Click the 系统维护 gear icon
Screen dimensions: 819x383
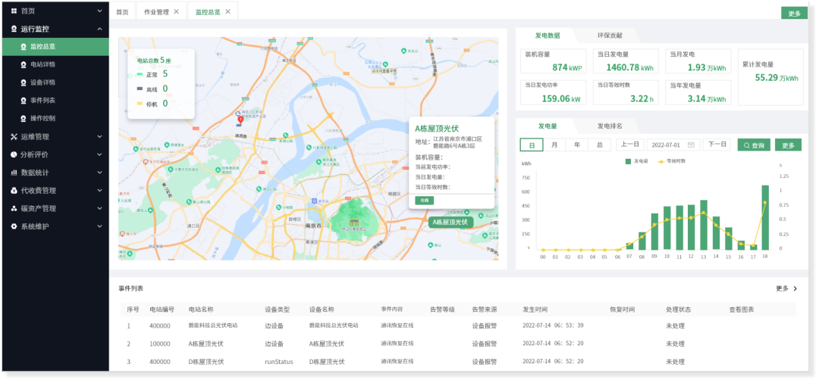(x=14, y=226)
